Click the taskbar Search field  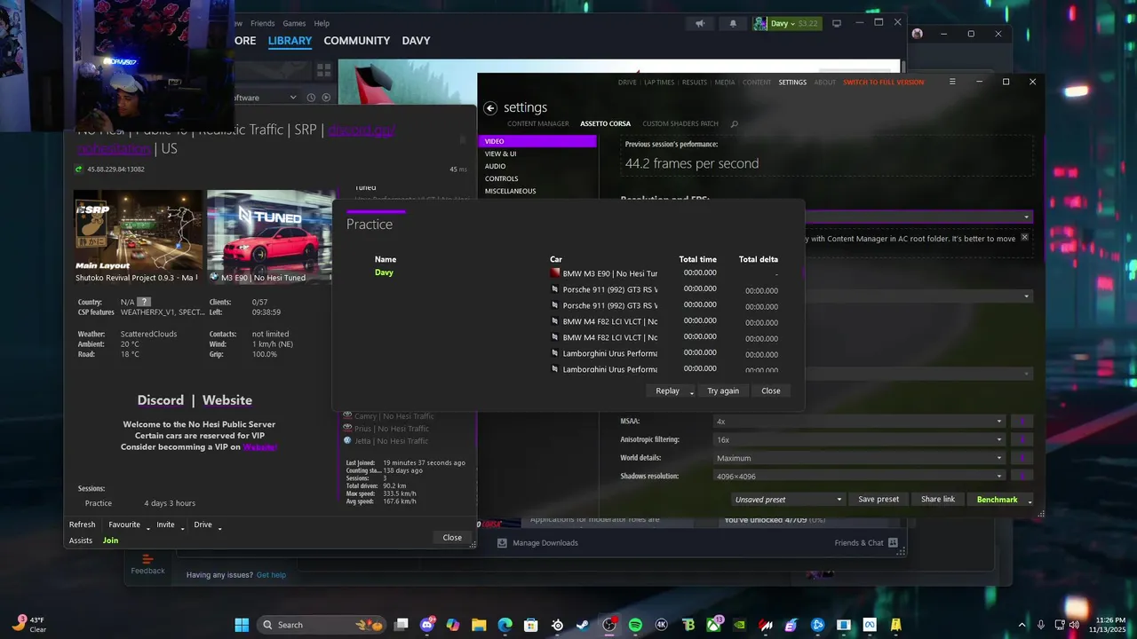click(x=321, y=625)
